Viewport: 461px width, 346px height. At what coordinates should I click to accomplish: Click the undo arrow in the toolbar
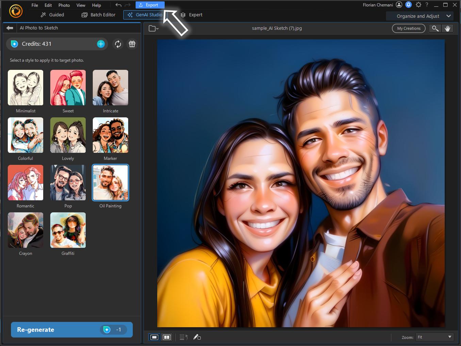(118, 5)
